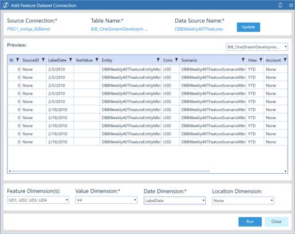Click the Close button
The image size is (295, 234).
tap(277, 222)
